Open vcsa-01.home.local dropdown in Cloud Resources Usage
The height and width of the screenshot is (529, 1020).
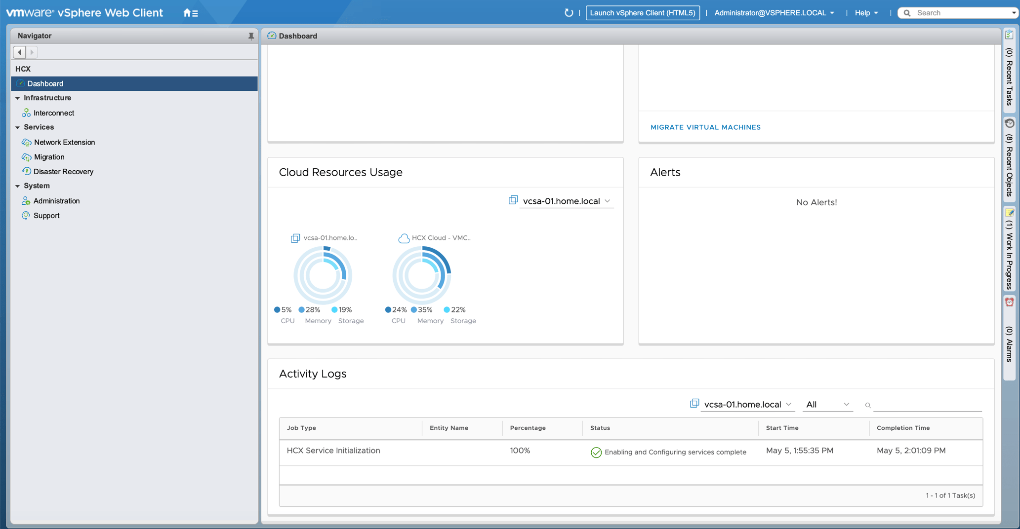click(566, 201)
